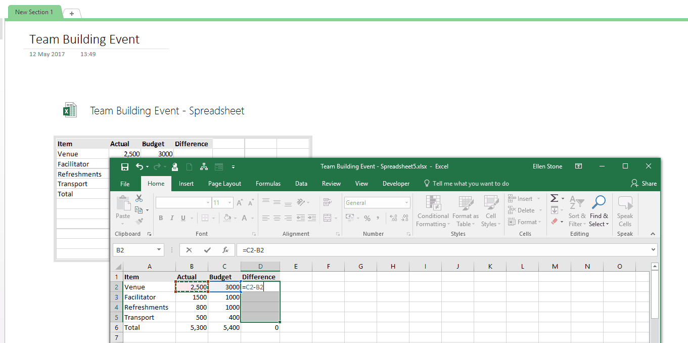Increase the cell indent

312,218
